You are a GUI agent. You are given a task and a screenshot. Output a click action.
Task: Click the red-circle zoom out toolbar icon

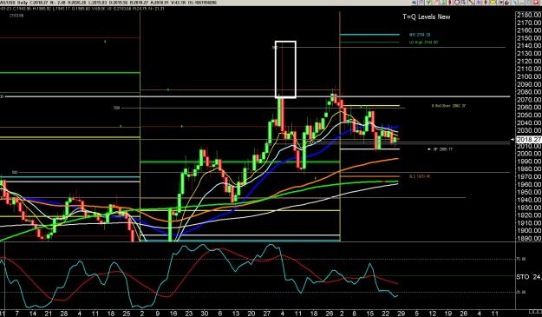pyautogui.click(x=457, y=2)
